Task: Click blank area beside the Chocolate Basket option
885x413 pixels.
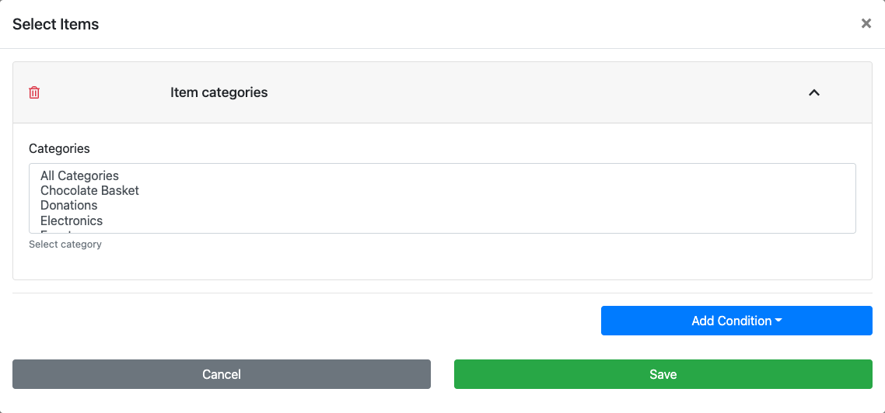Action: click(467, 191)
